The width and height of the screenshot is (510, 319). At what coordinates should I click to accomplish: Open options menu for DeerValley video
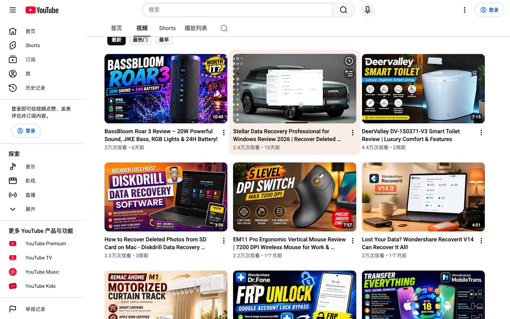click(481, 133)
